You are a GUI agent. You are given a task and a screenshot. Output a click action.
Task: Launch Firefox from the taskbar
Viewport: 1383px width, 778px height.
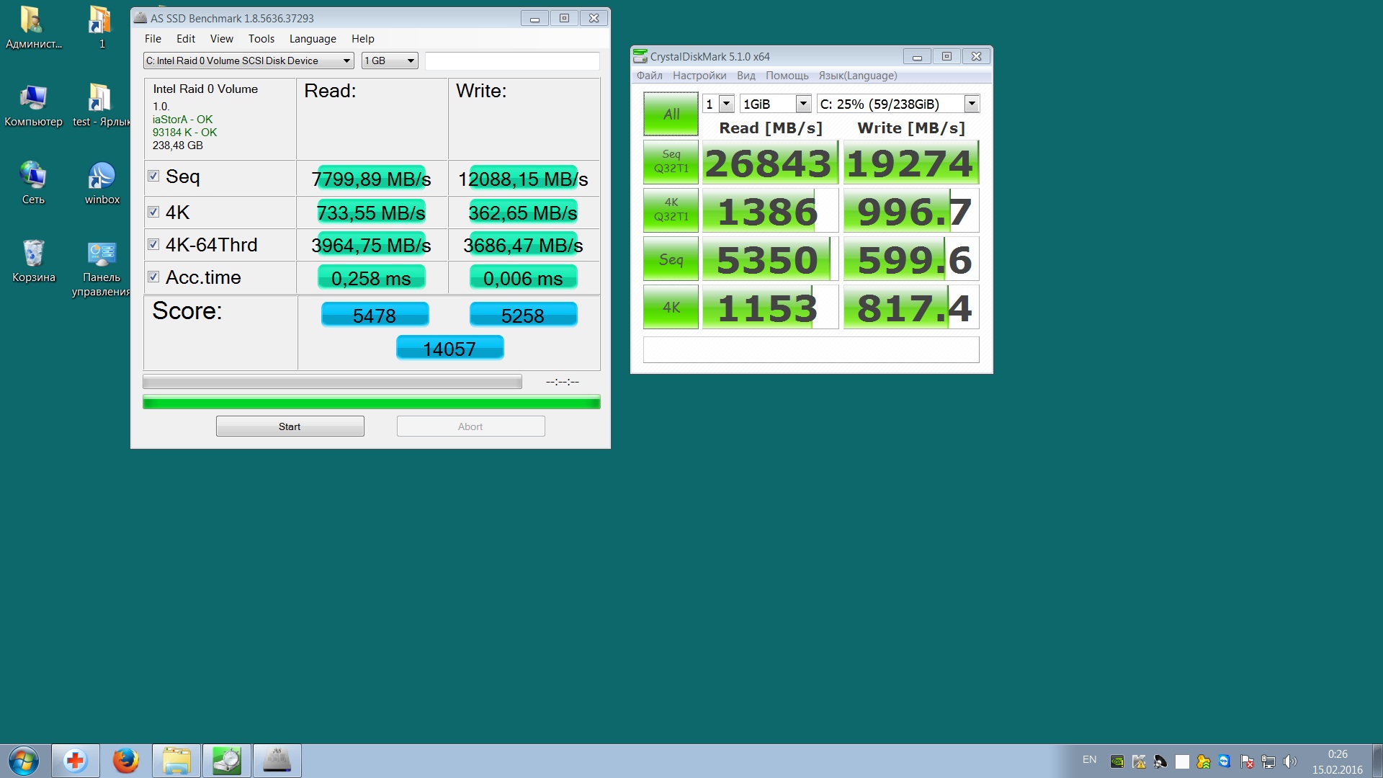click(125, 761)
